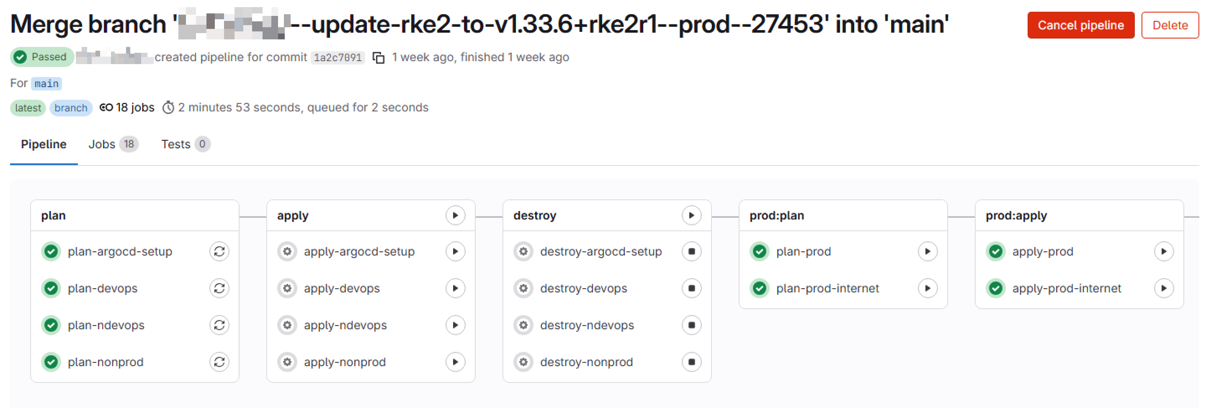Delete the pipeline
The image size is (1206, 408).
coord(1170,25)
